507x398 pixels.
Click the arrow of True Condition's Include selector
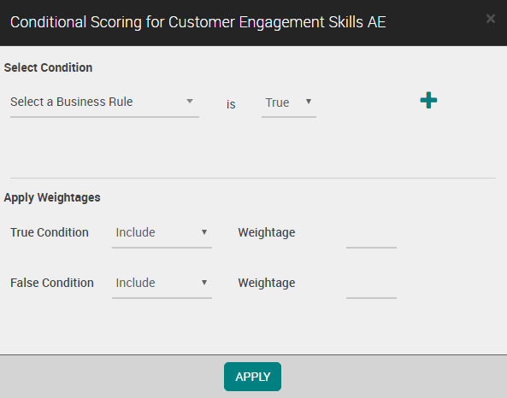[x=204, y=232]
